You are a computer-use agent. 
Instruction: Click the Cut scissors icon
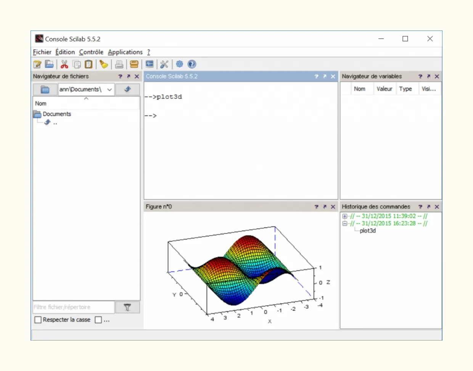pos(64,64)
